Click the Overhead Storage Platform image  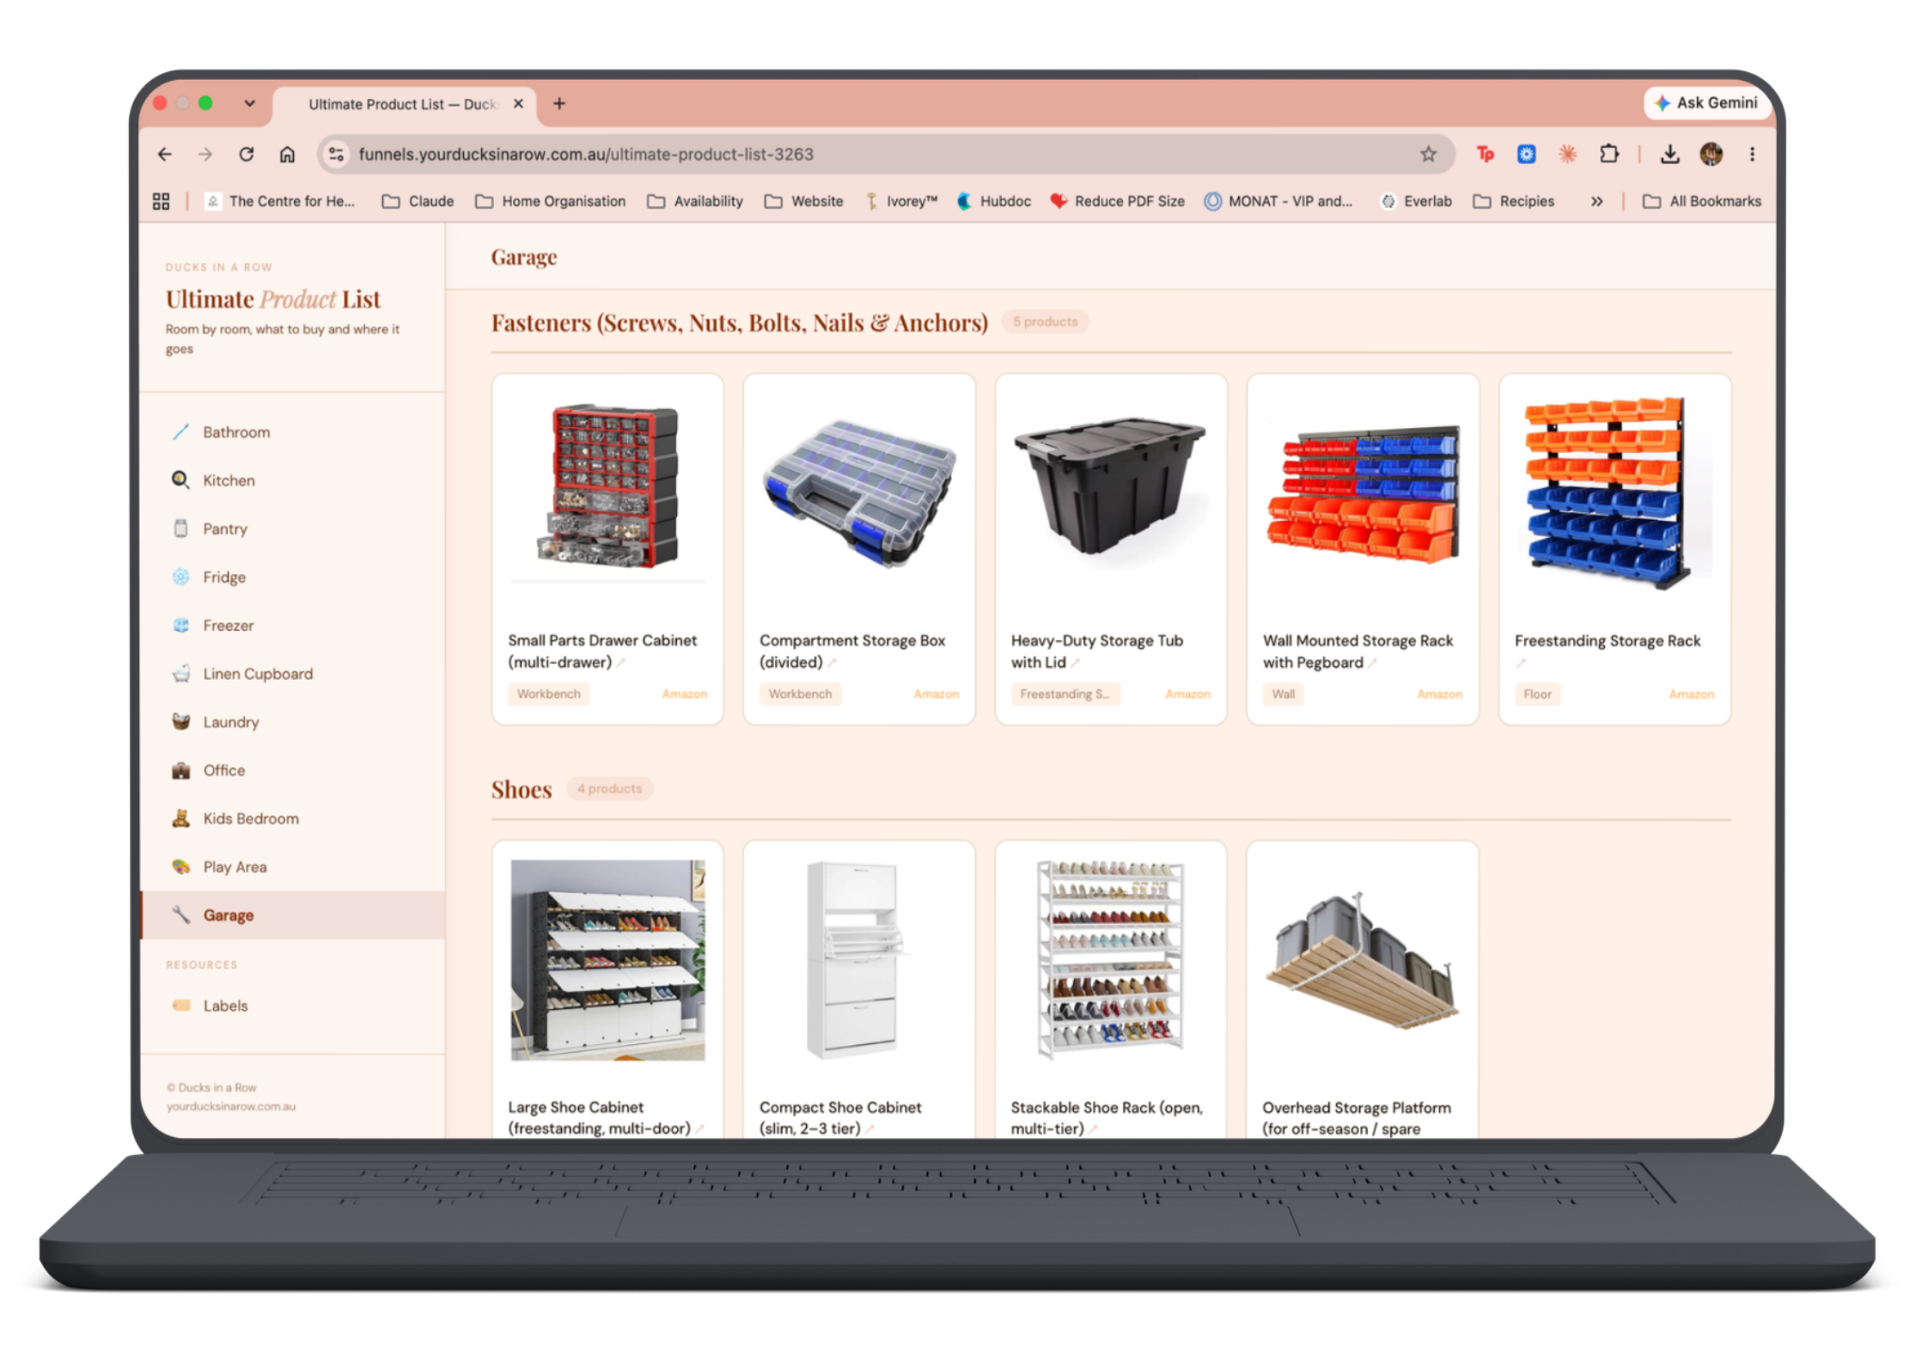[1363, 960]
